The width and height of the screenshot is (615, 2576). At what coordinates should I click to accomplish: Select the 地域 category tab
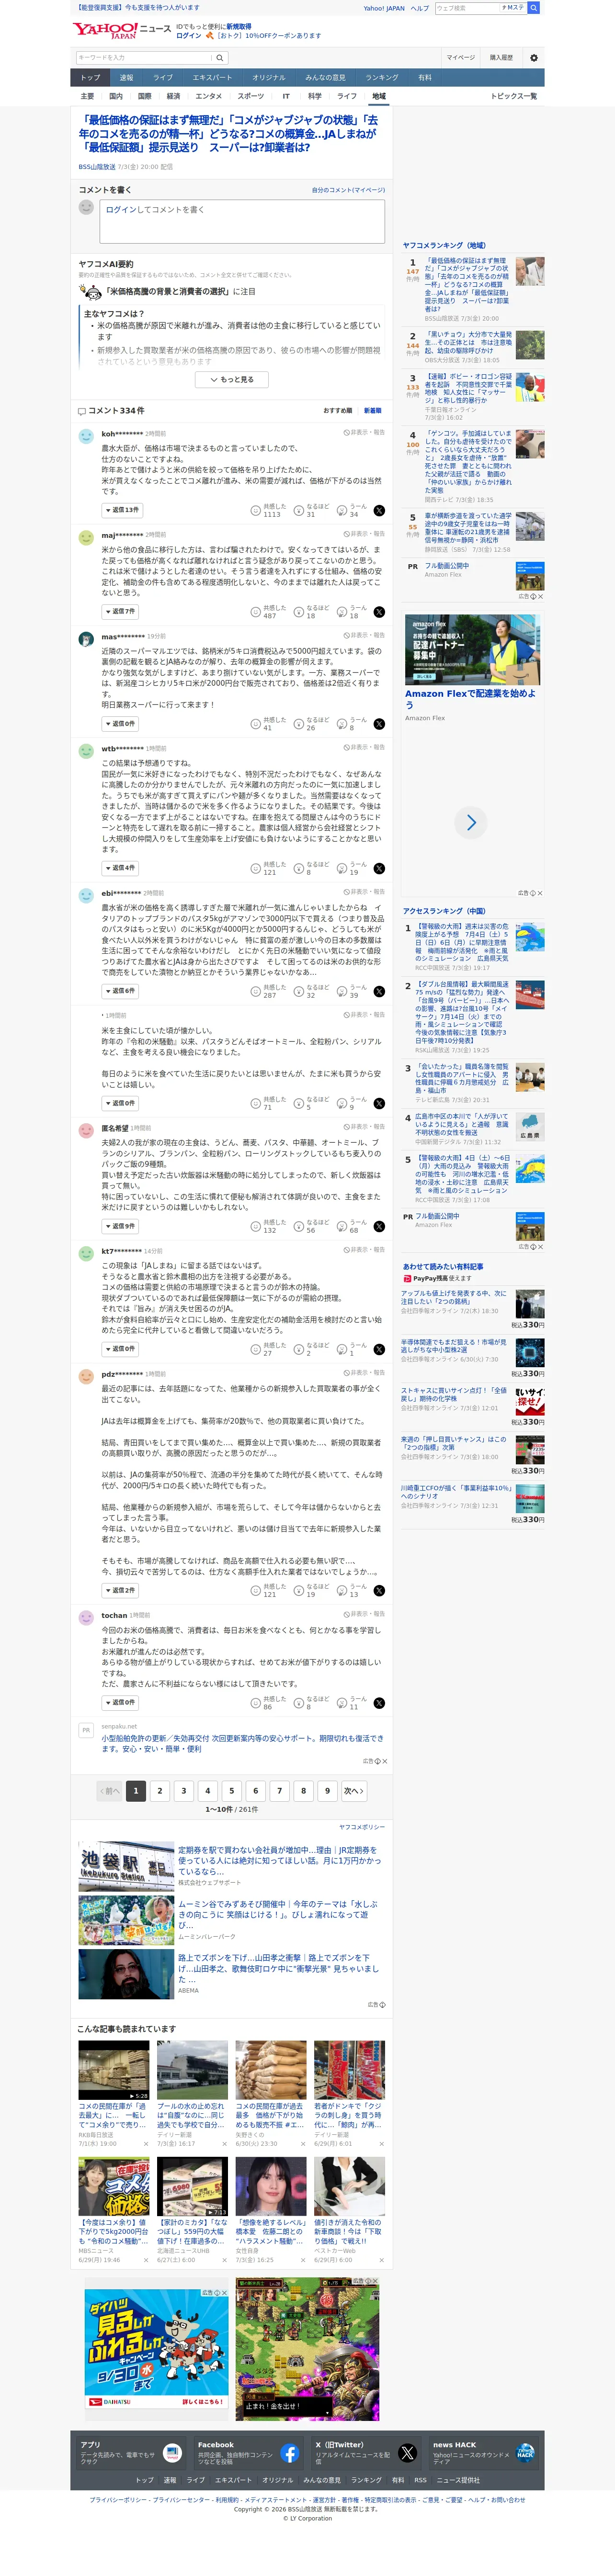coord(378,96)
